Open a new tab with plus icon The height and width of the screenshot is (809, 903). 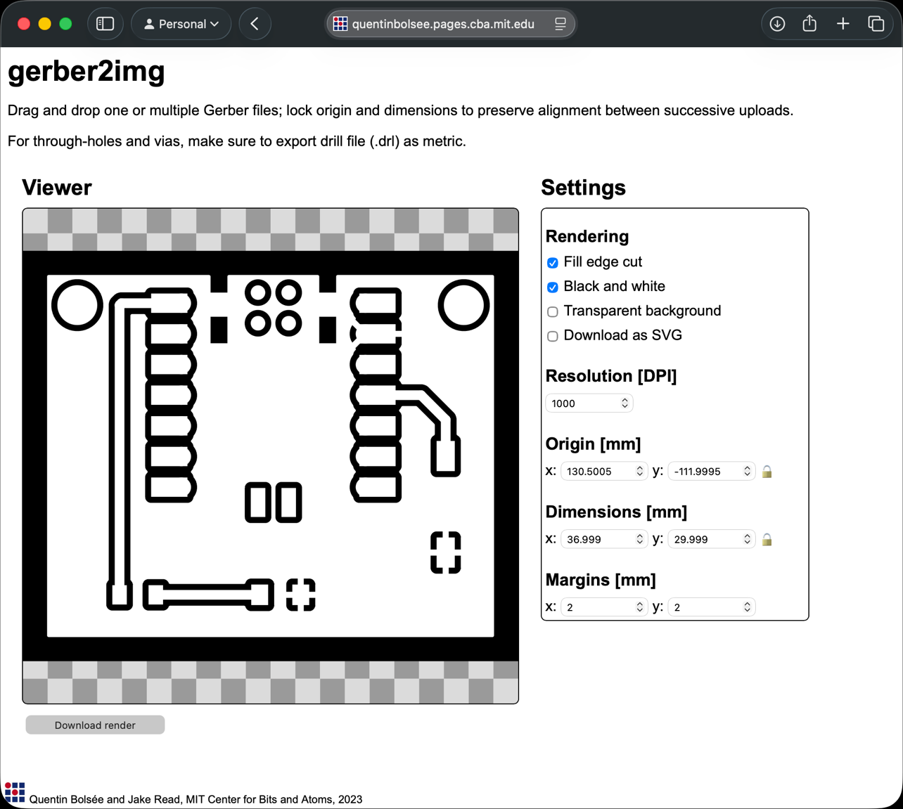(843, 24)
